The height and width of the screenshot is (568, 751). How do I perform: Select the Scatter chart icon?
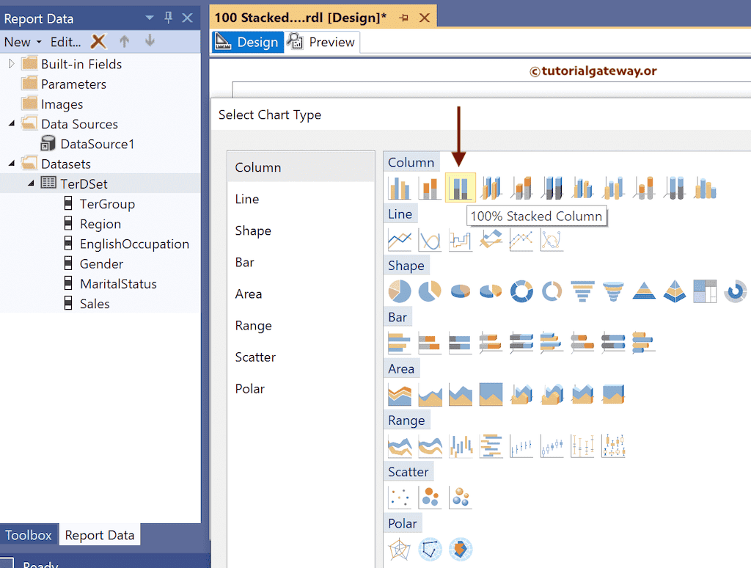(400, 497)
